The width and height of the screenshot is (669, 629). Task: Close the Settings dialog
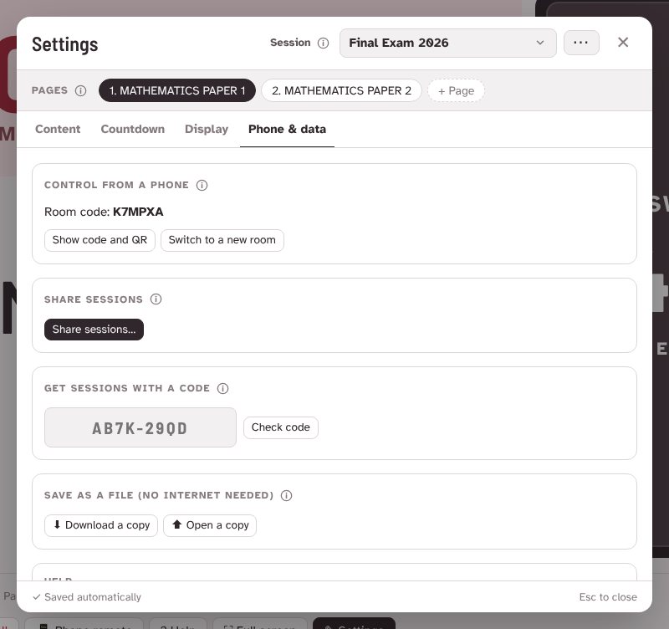click(x=623, y=43)
